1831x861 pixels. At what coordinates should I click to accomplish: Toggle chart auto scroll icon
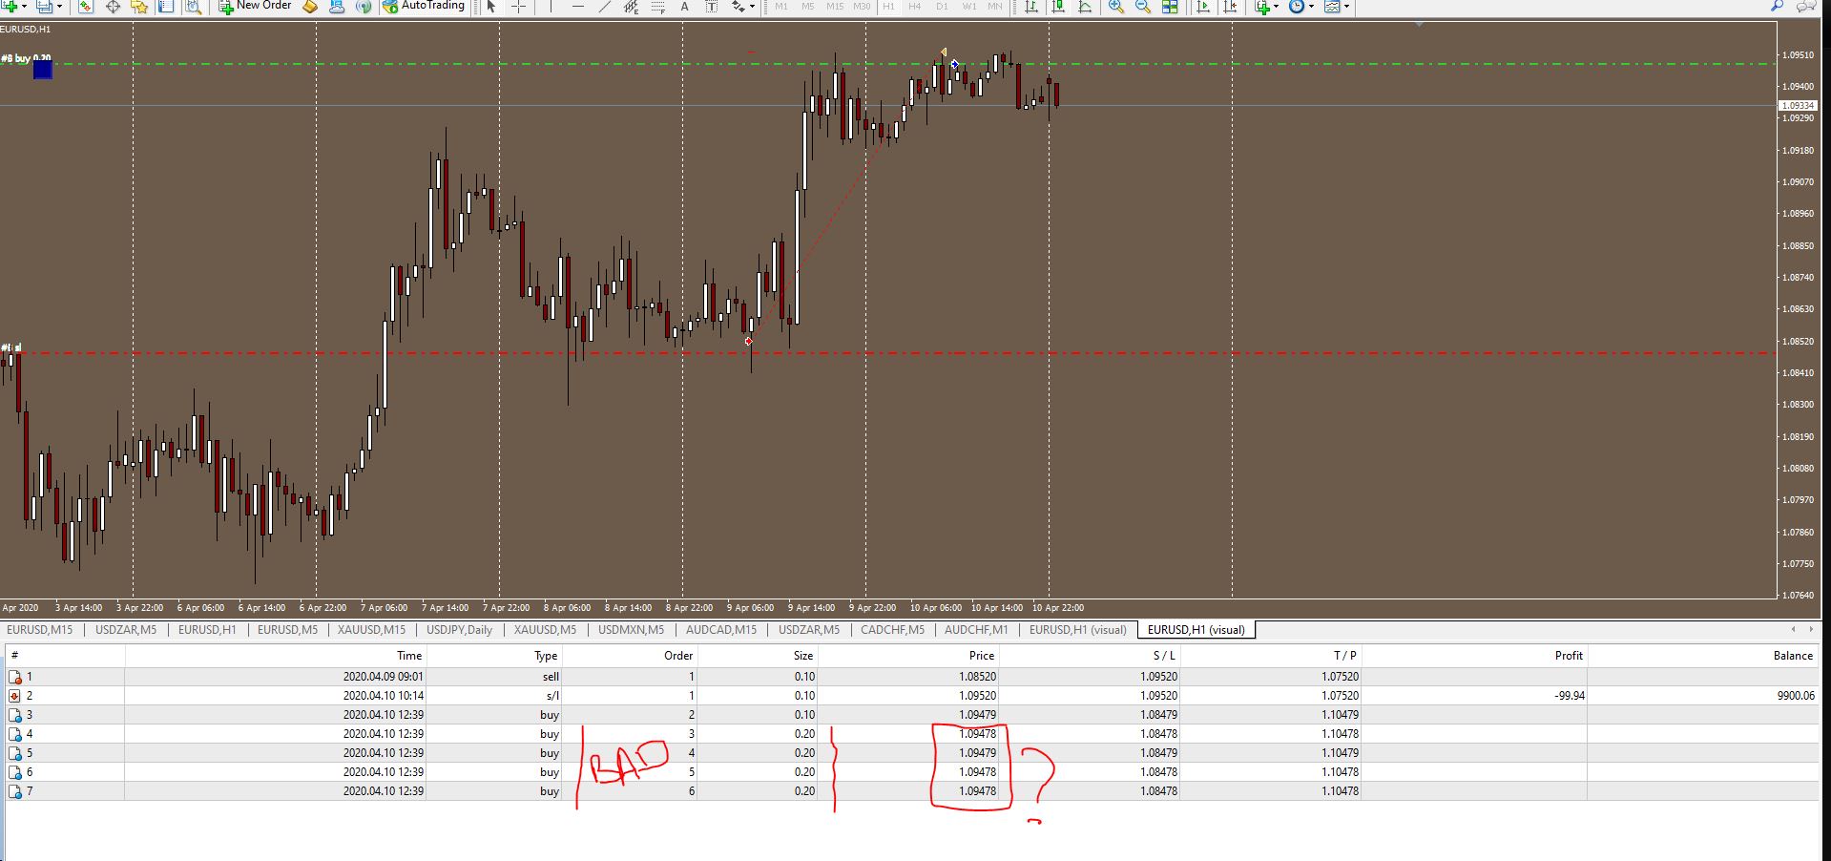coord(1203,7)
